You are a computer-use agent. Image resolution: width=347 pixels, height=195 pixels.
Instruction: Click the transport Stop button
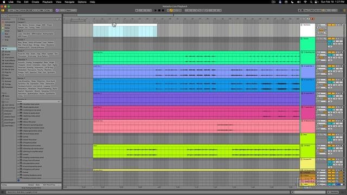coord(159,10)
